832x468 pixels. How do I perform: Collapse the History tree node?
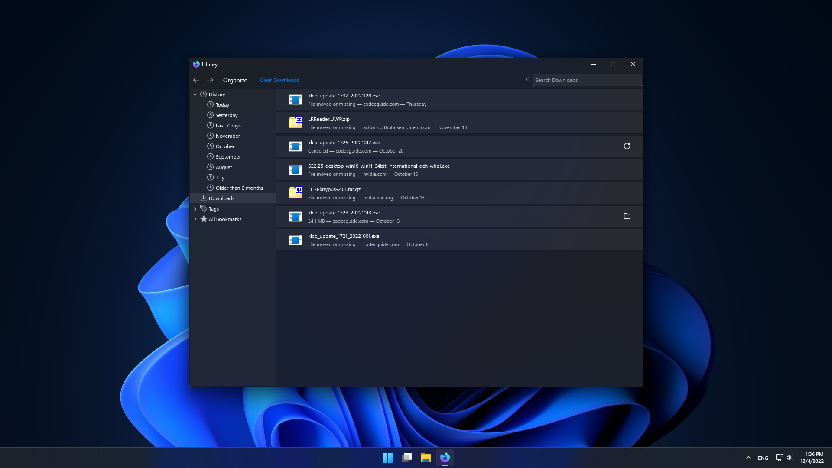[195, 94]
